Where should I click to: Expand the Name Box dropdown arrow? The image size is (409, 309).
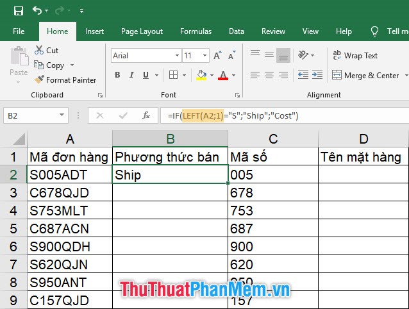[62, 115]
